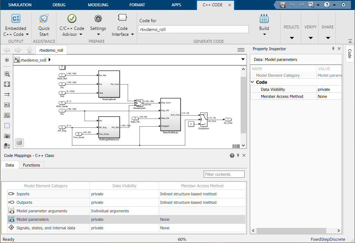The width and height of the screenshot is (355, 243).
Task: Click the Build icon
Action: [264, 19]
